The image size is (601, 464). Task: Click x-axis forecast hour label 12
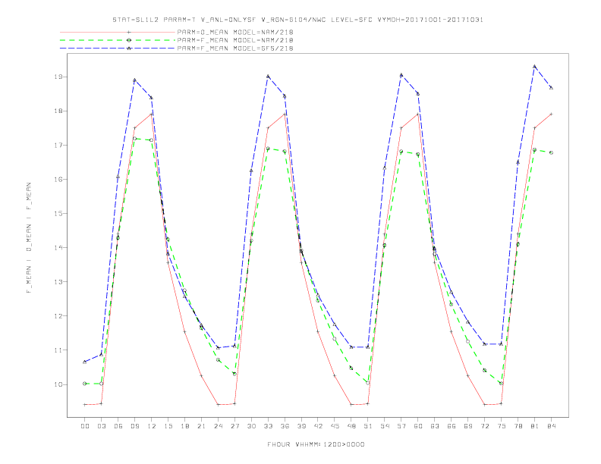pos(152,426)
